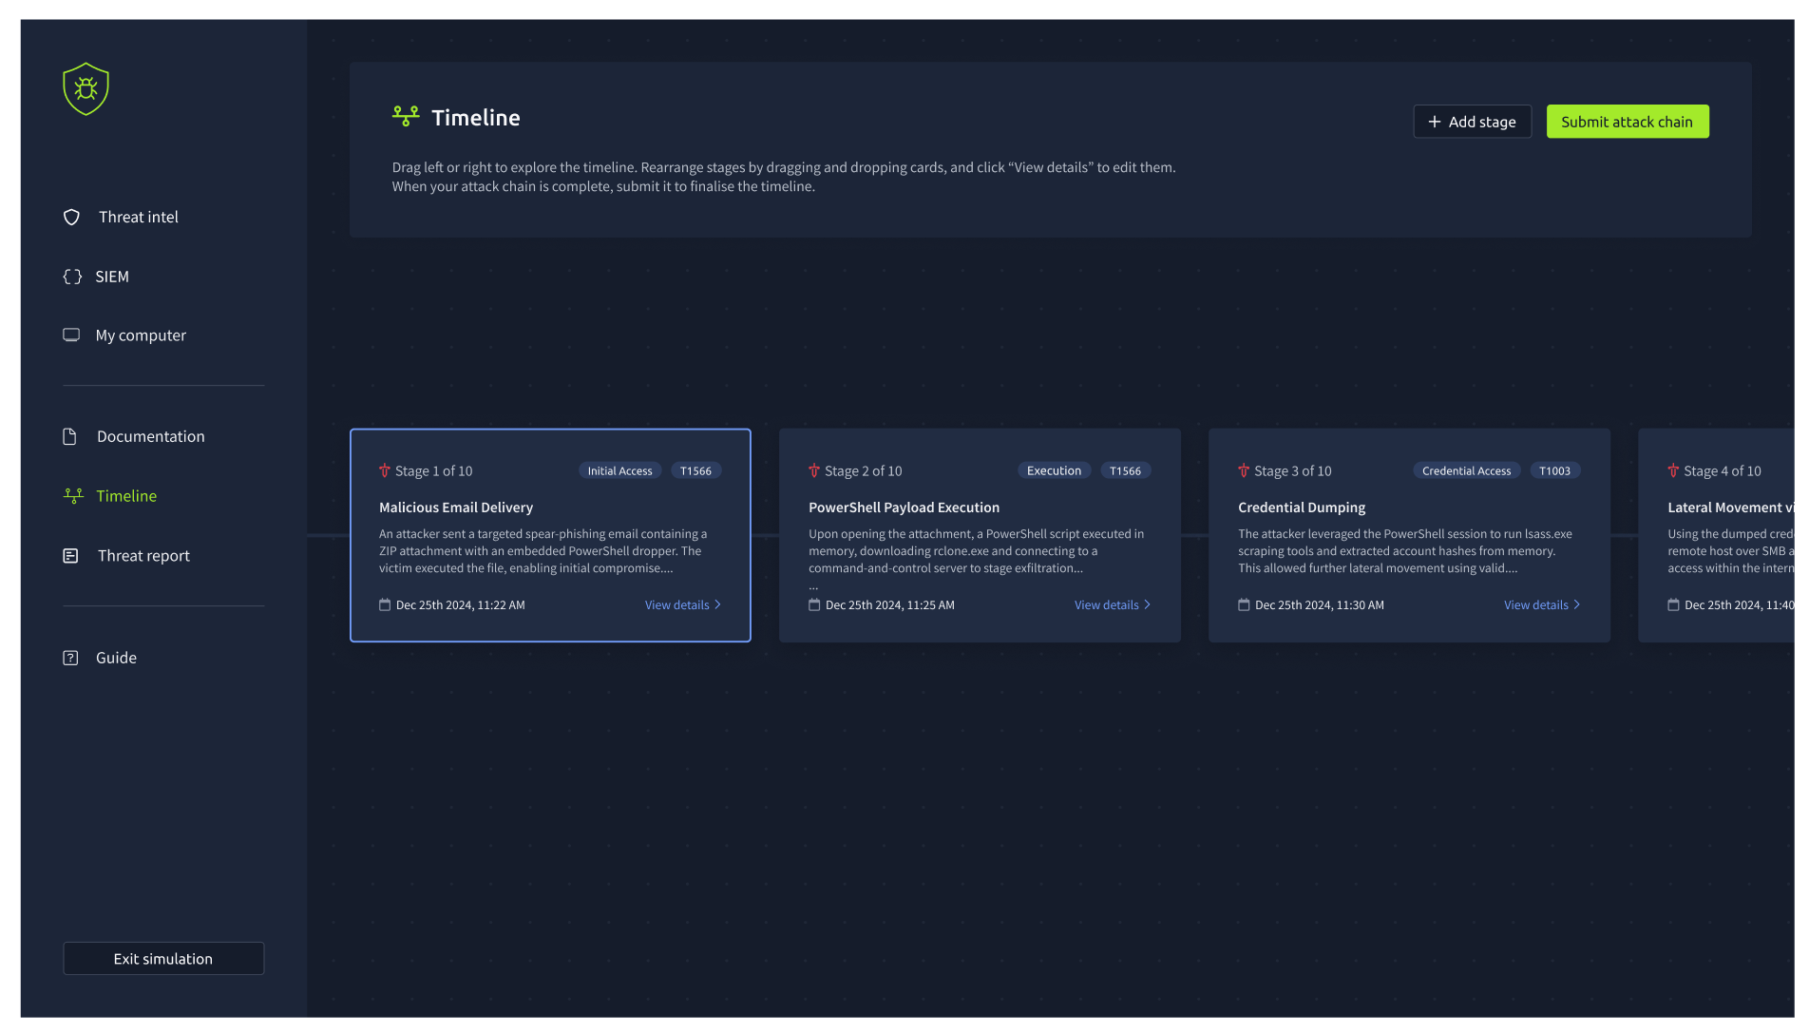Click the red marker icon on Stage 1
This screenshot has width=1809, height=1034.
click(x=385, y=470)
